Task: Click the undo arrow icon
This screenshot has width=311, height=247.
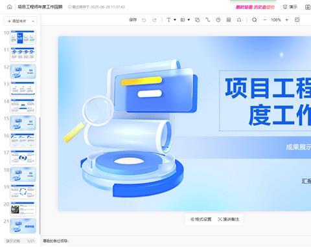Action: (144, 20)
